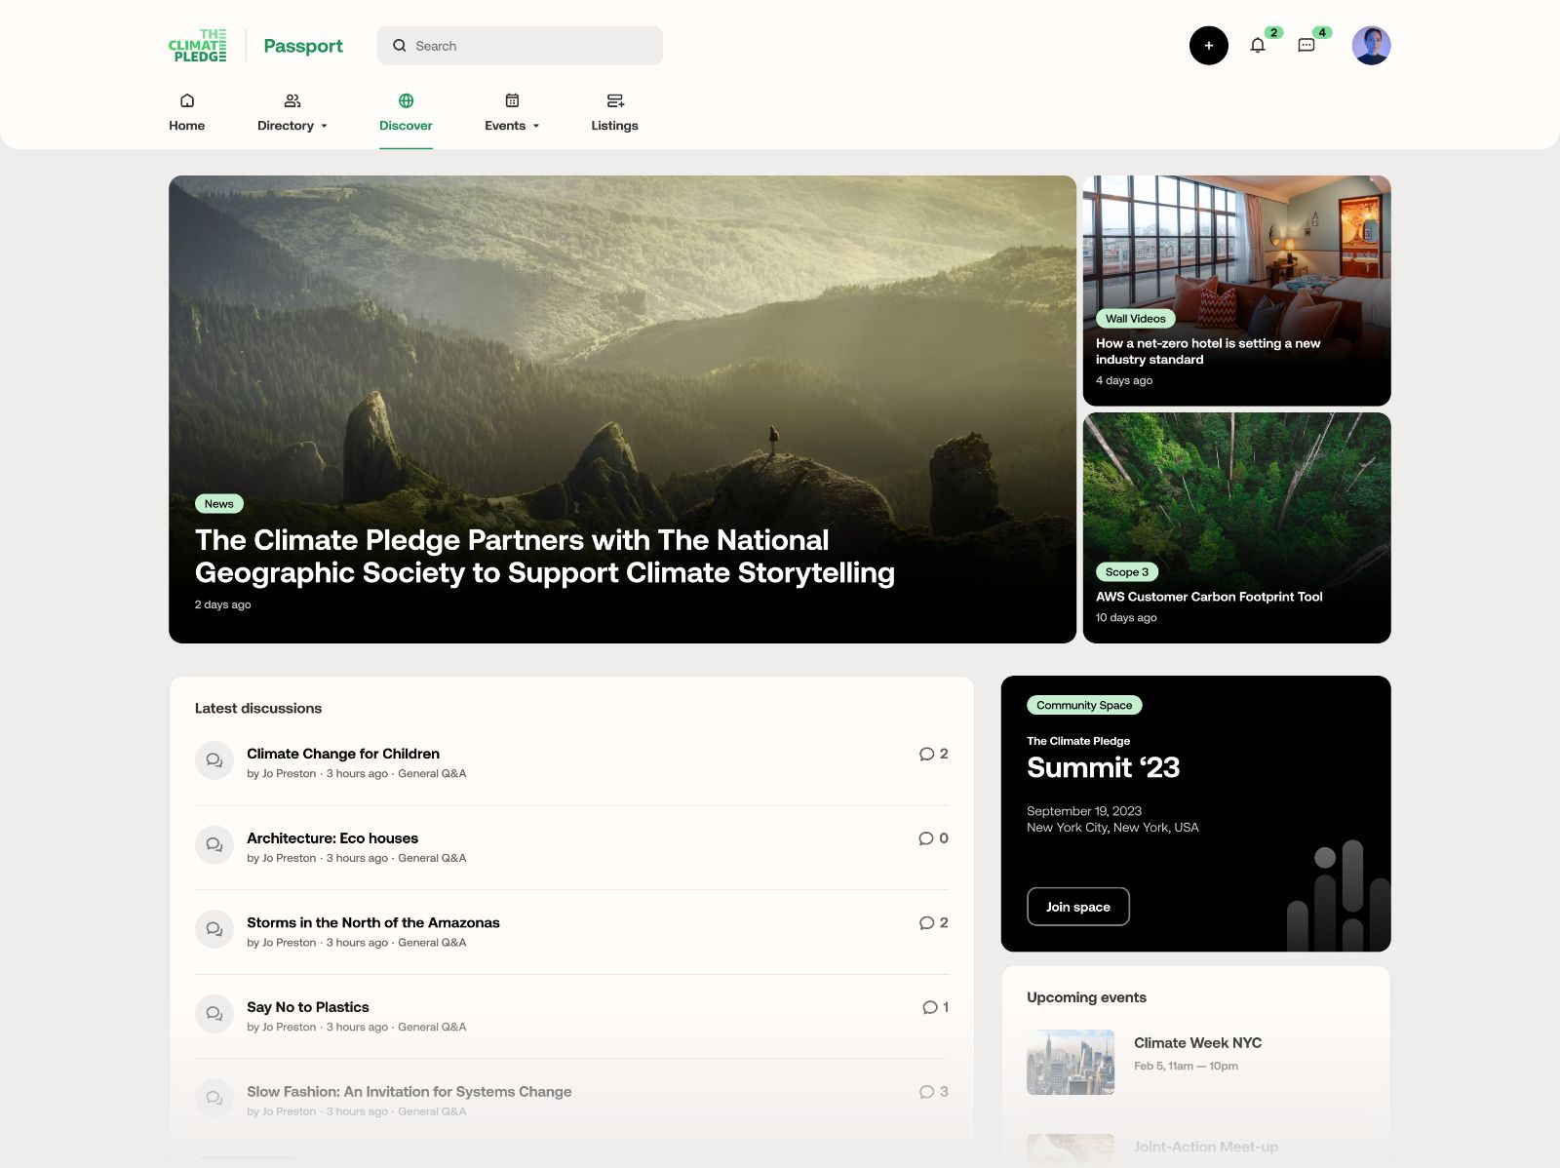
Task: Click discussion icon beside Storms in the North
Action: pos(214,929)
